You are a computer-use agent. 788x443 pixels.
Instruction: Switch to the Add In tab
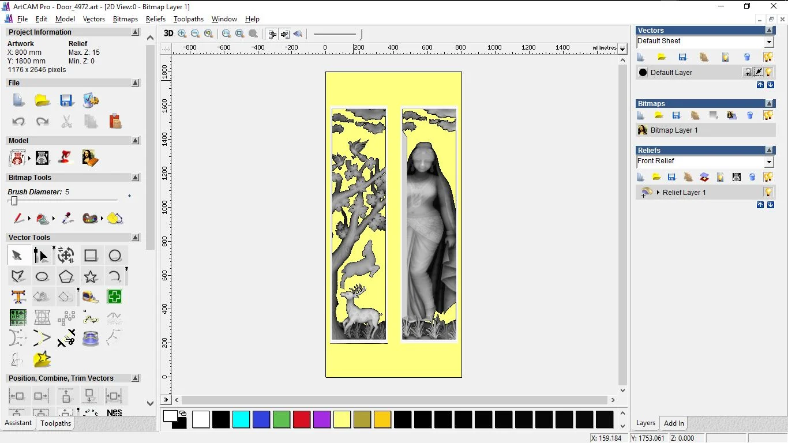674,423
